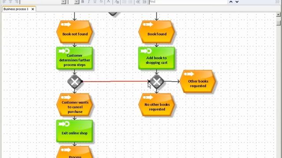The height and width of the screenshot is (158, 282).
Task: Select the Exit online shop function
Action: click(74, 131)
